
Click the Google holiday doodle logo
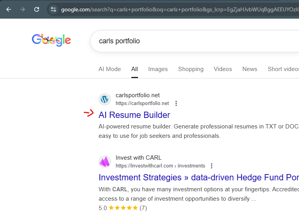pos(51,40)
